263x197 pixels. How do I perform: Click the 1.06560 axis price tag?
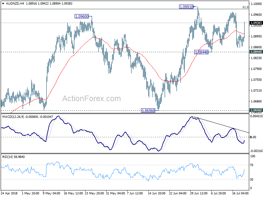tap(256, 110)
